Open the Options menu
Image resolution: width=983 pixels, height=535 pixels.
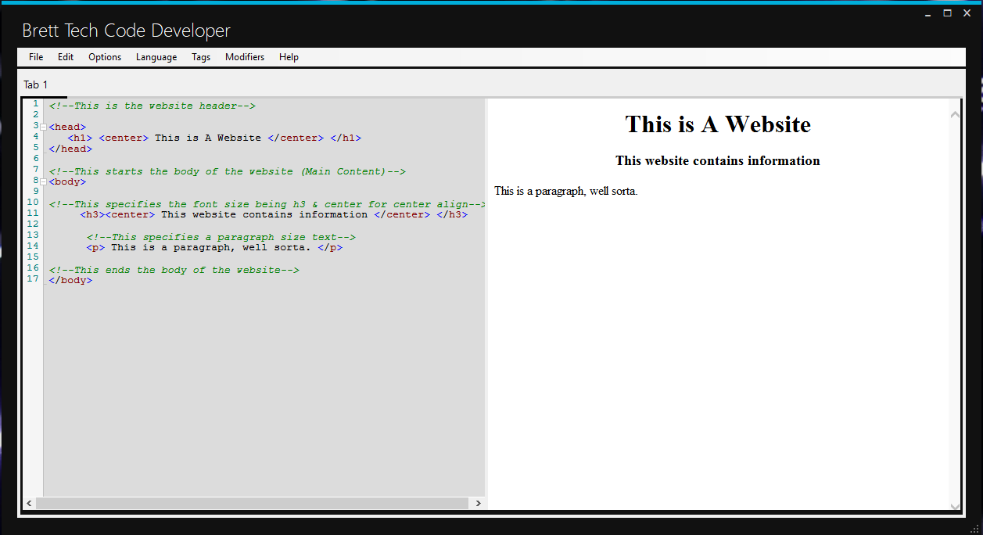tap(105, 57)
